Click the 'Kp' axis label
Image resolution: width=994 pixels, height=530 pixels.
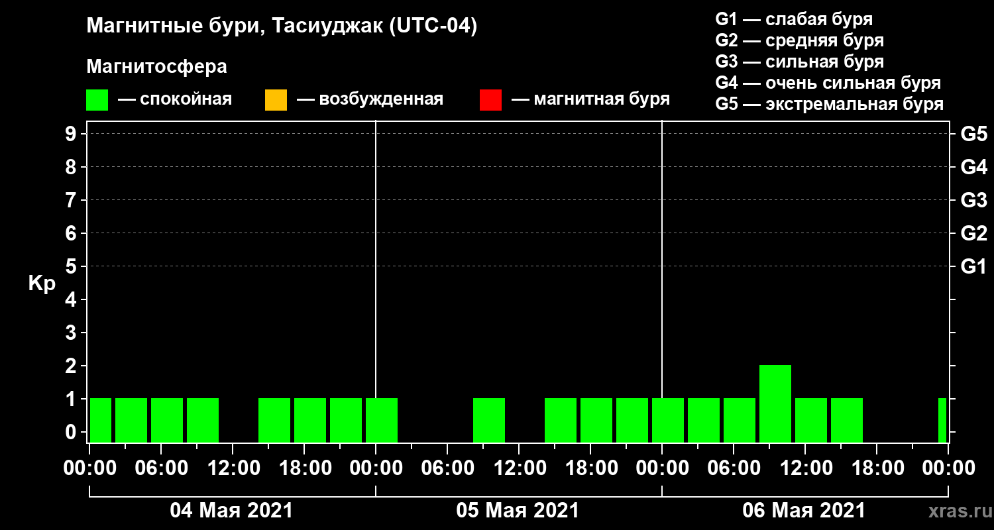click(x=42, y=283)
